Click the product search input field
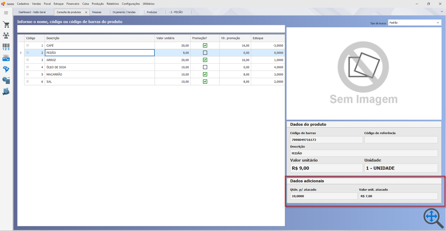Viewport: 446px width, 231px height. [151, 29]
